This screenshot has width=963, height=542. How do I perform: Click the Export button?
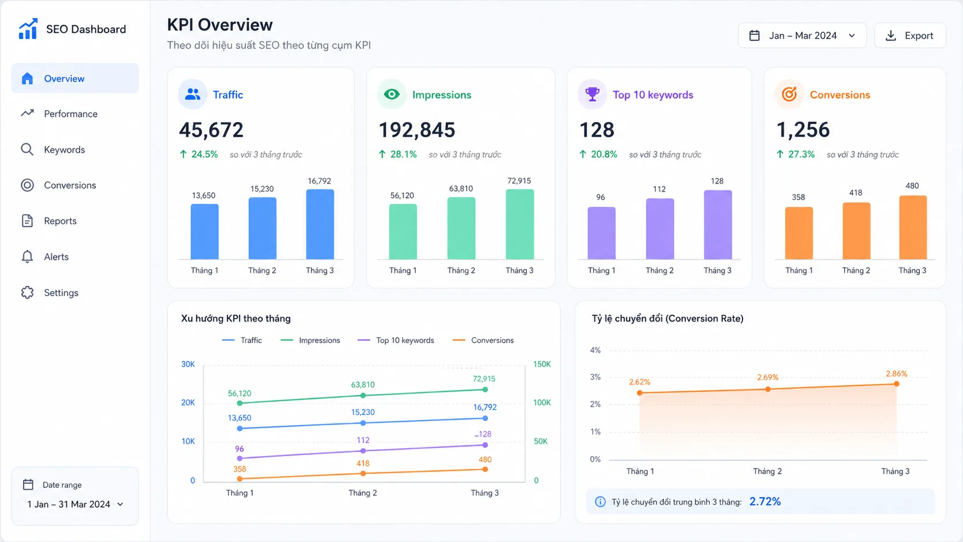click(x=910, y=36)
